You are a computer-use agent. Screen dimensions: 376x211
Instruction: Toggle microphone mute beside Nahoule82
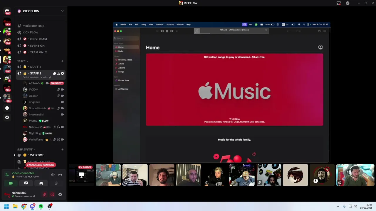tap(45, 194)
